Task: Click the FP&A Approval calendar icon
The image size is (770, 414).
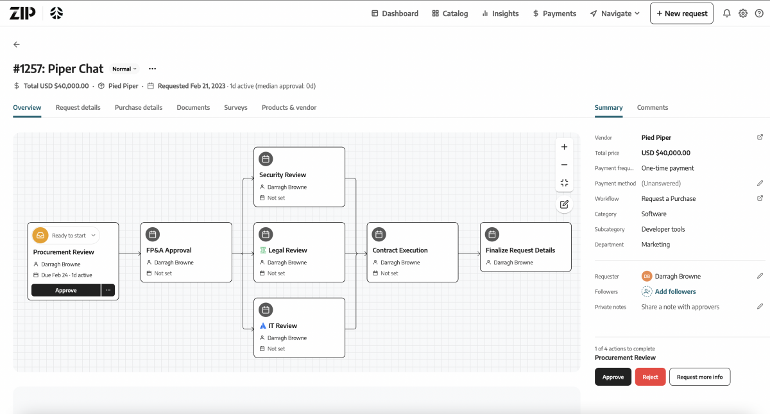Action: click(x=153, y=234)
